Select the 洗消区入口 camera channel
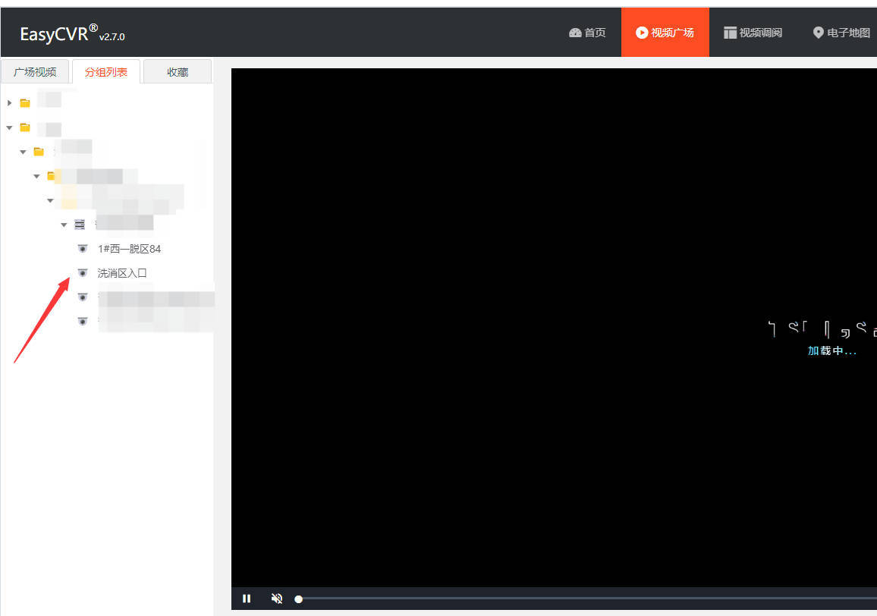The image size is (877, 616). click(122, 273)
